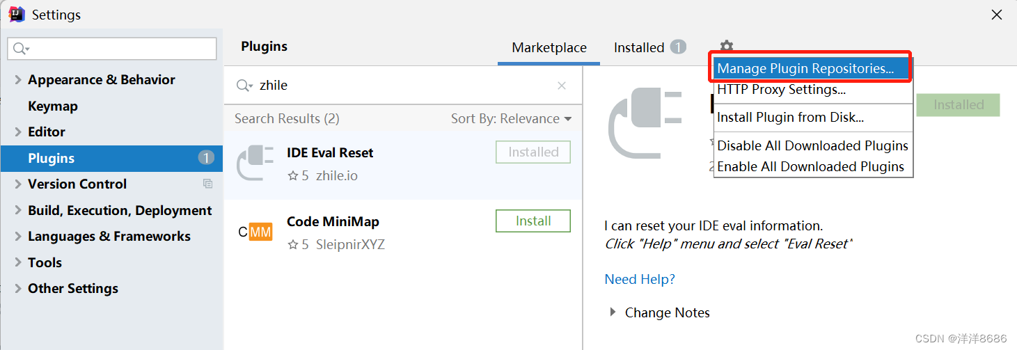Click the IDE Eval Reset plug icon

(x=255, y=164)
